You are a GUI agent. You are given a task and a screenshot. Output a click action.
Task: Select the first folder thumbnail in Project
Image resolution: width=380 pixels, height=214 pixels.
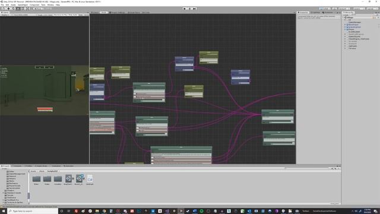tap(36, 179)
